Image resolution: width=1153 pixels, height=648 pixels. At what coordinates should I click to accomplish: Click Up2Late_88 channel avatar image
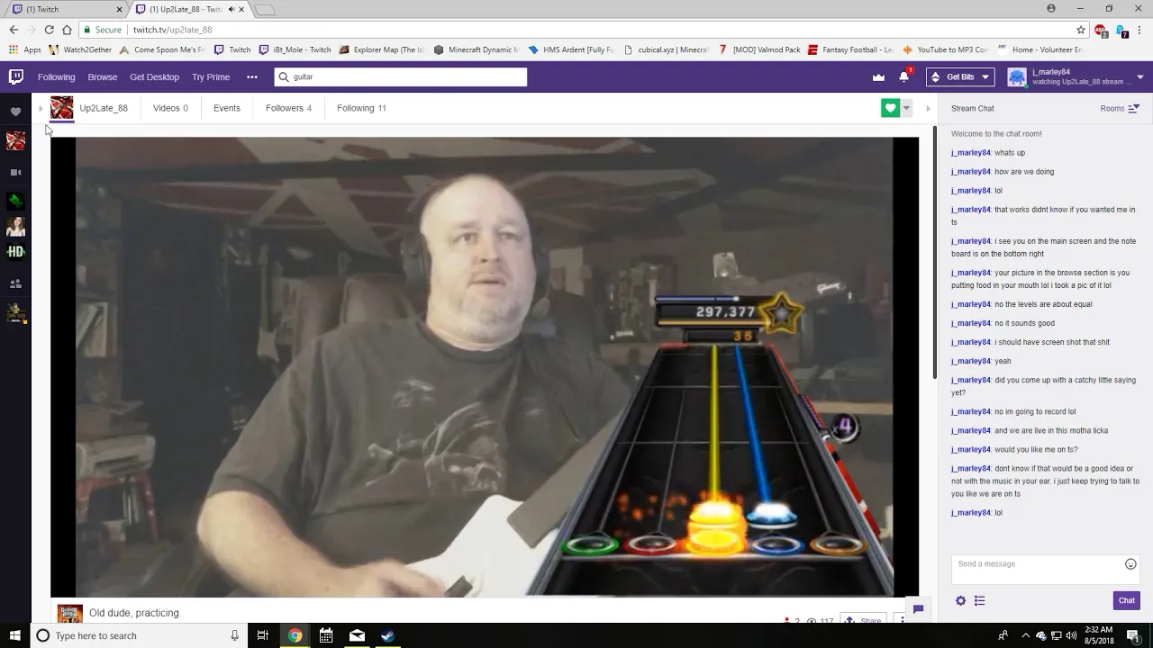coord(61,108)
